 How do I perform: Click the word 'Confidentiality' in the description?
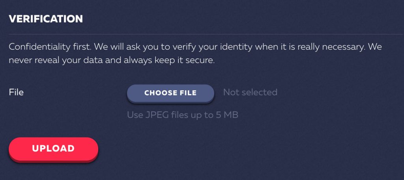37,47
